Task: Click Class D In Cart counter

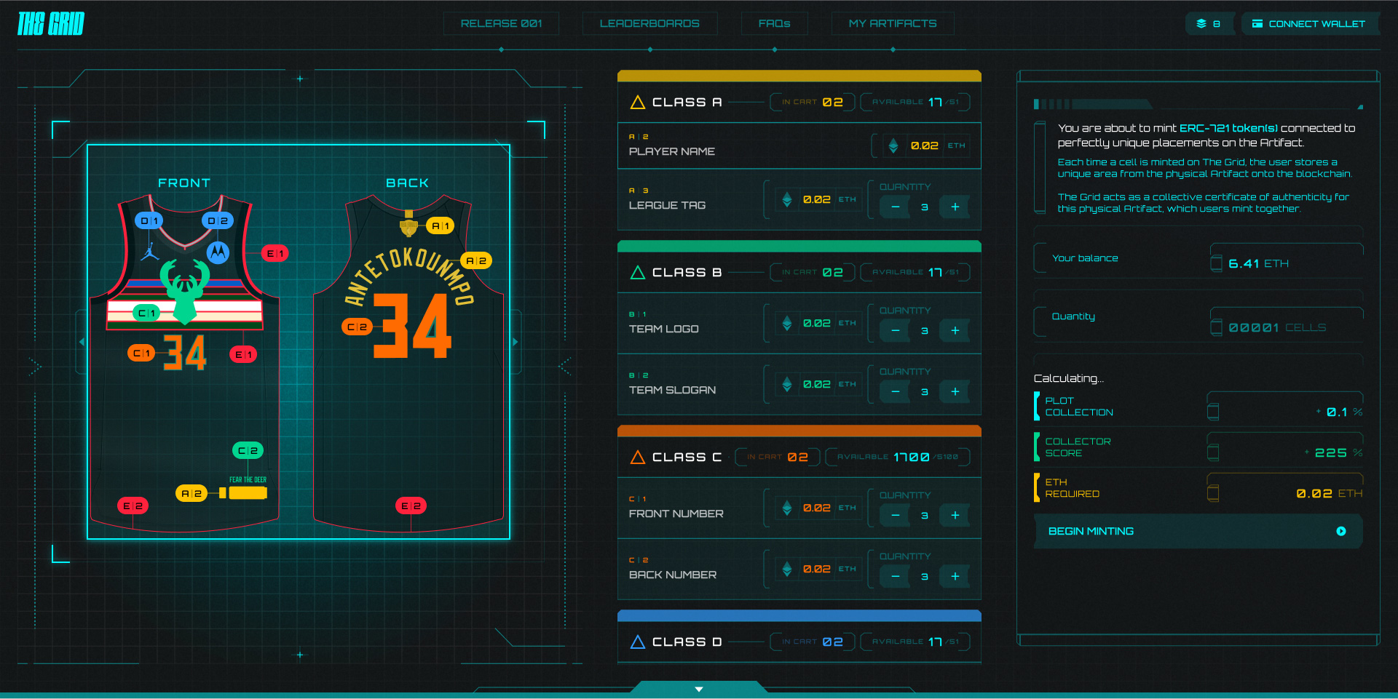Action: (x=812, y=642)
